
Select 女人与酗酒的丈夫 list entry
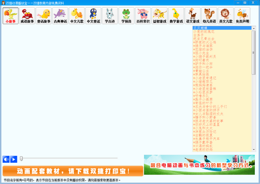pos(222,114)
